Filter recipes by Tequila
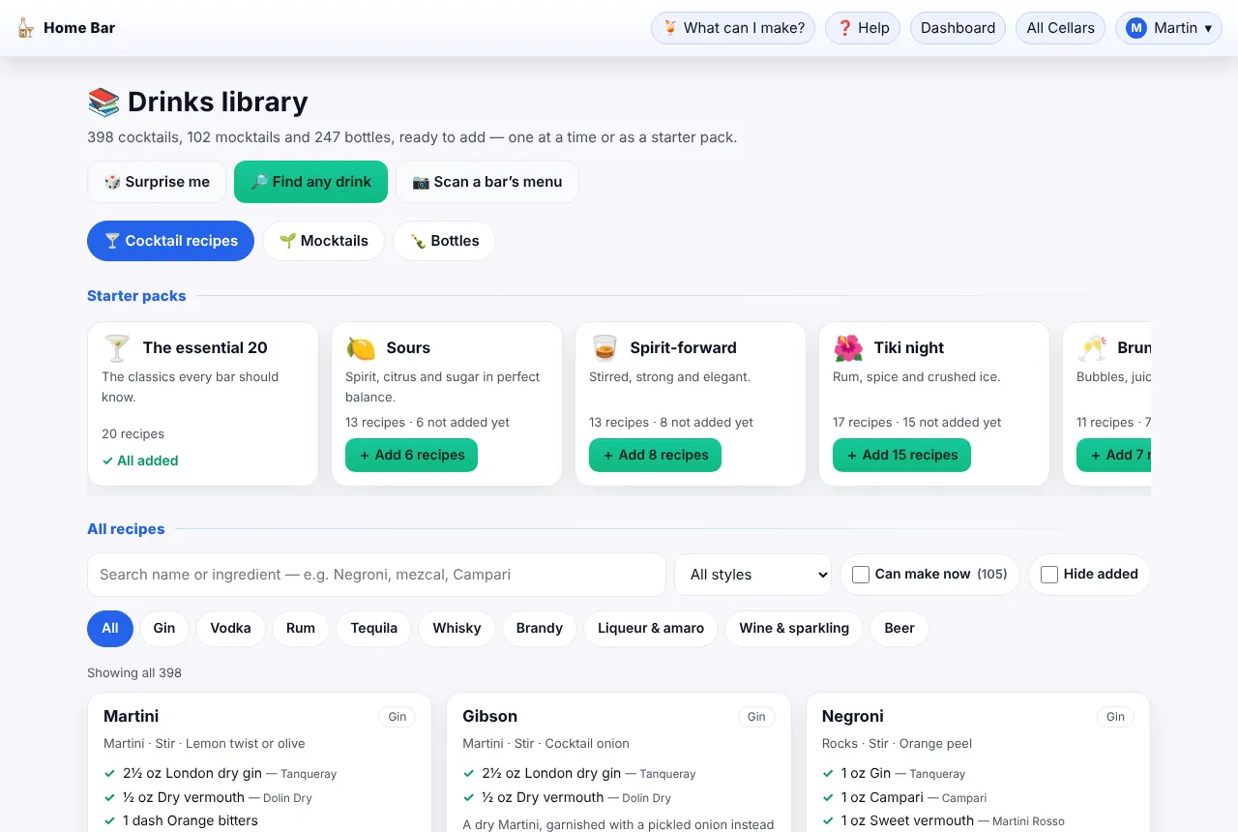Image resolution: width=1238 pixels, height=832 pixels. tap(374, 628)
